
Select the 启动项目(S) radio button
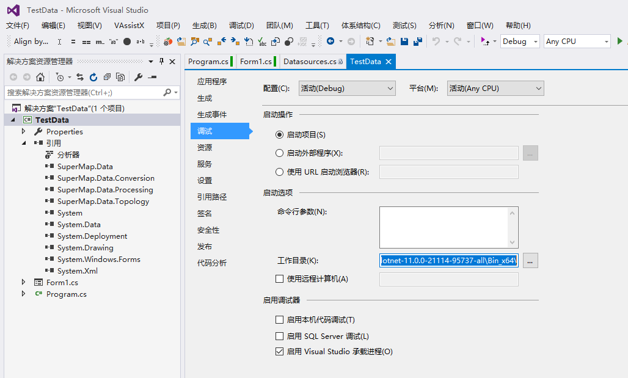click(280, 134)
